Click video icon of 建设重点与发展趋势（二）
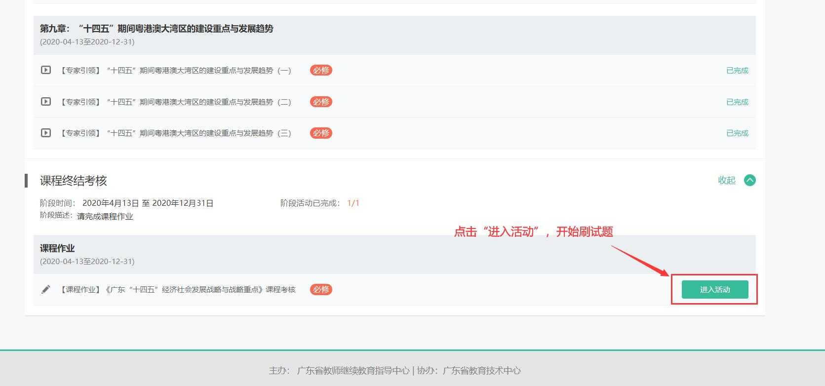This screenshot has width=825, height=386. coord(45,102)
